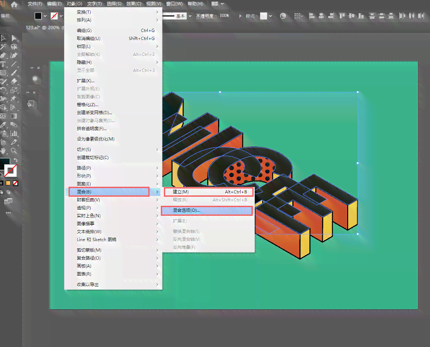Image resolution: width=430 pixels, height=347 pixels.
Task: Choose 扩展(X)... from Object menu
Action: (113, 81)
